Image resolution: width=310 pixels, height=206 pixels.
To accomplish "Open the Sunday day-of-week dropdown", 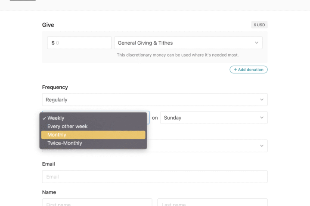I will click(x=213, y=118).
